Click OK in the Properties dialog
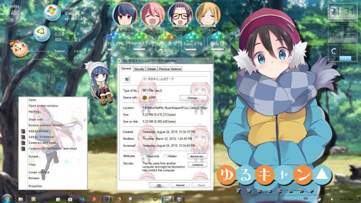 pyautogui.click(x=159, y=185)
